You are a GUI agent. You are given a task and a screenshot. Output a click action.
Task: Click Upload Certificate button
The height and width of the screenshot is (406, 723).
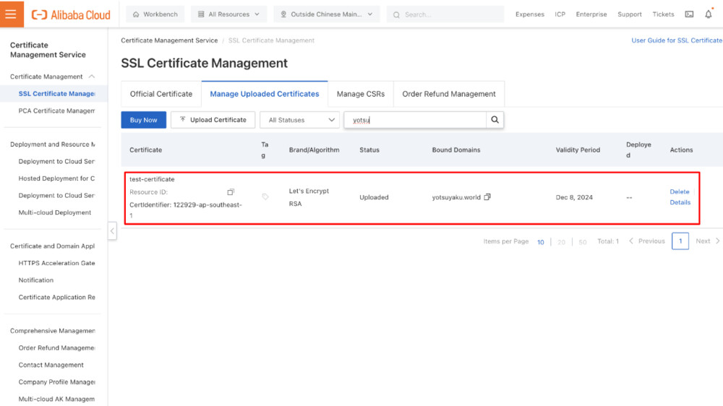(x=213, y=120)
